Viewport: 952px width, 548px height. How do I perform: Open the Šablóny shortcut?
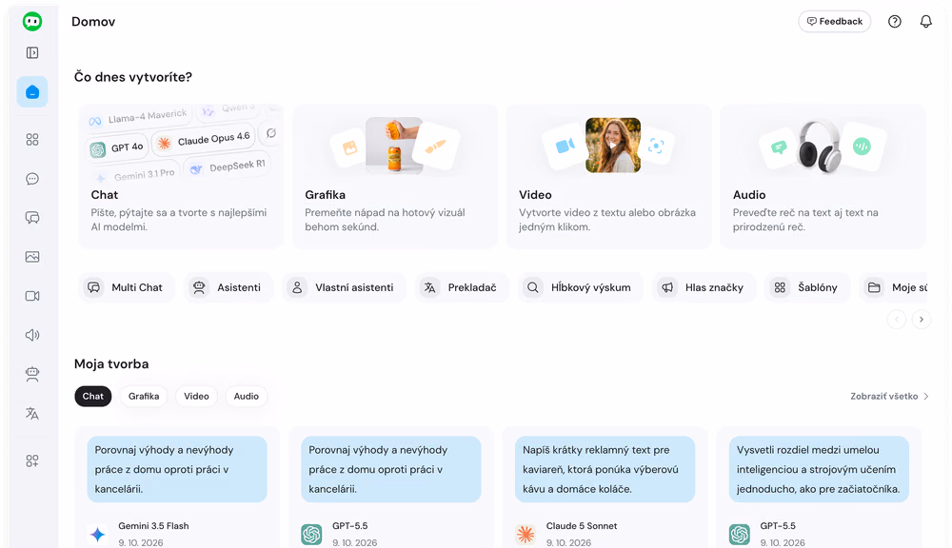pos(807,287)
